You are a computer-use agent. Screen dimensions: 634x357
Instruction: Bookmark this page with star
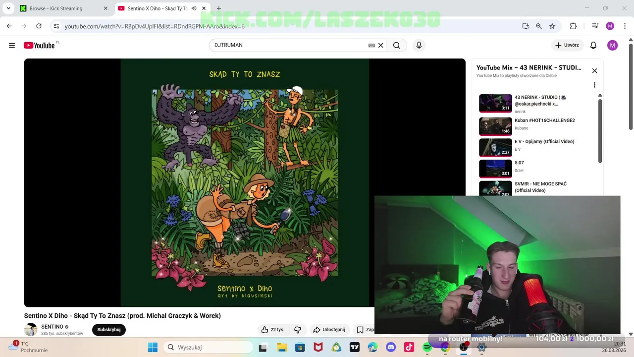tap(552, 26)
